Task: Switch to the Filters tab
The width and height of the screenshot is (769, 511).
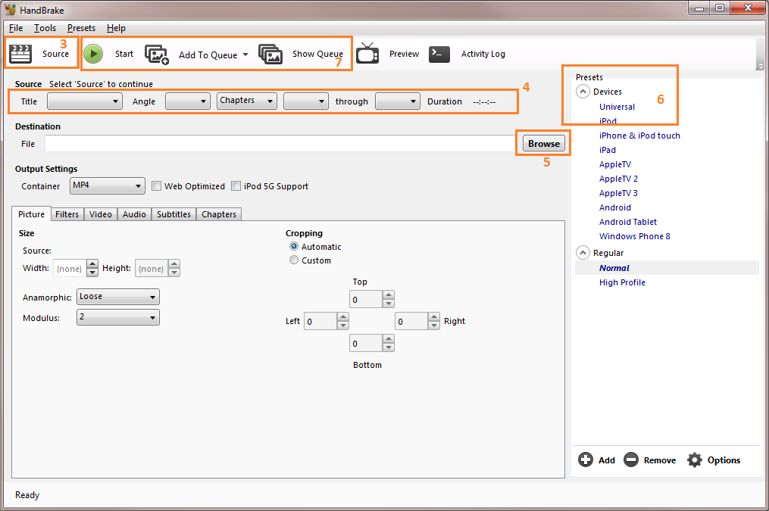Action: [x=67, y=214]
